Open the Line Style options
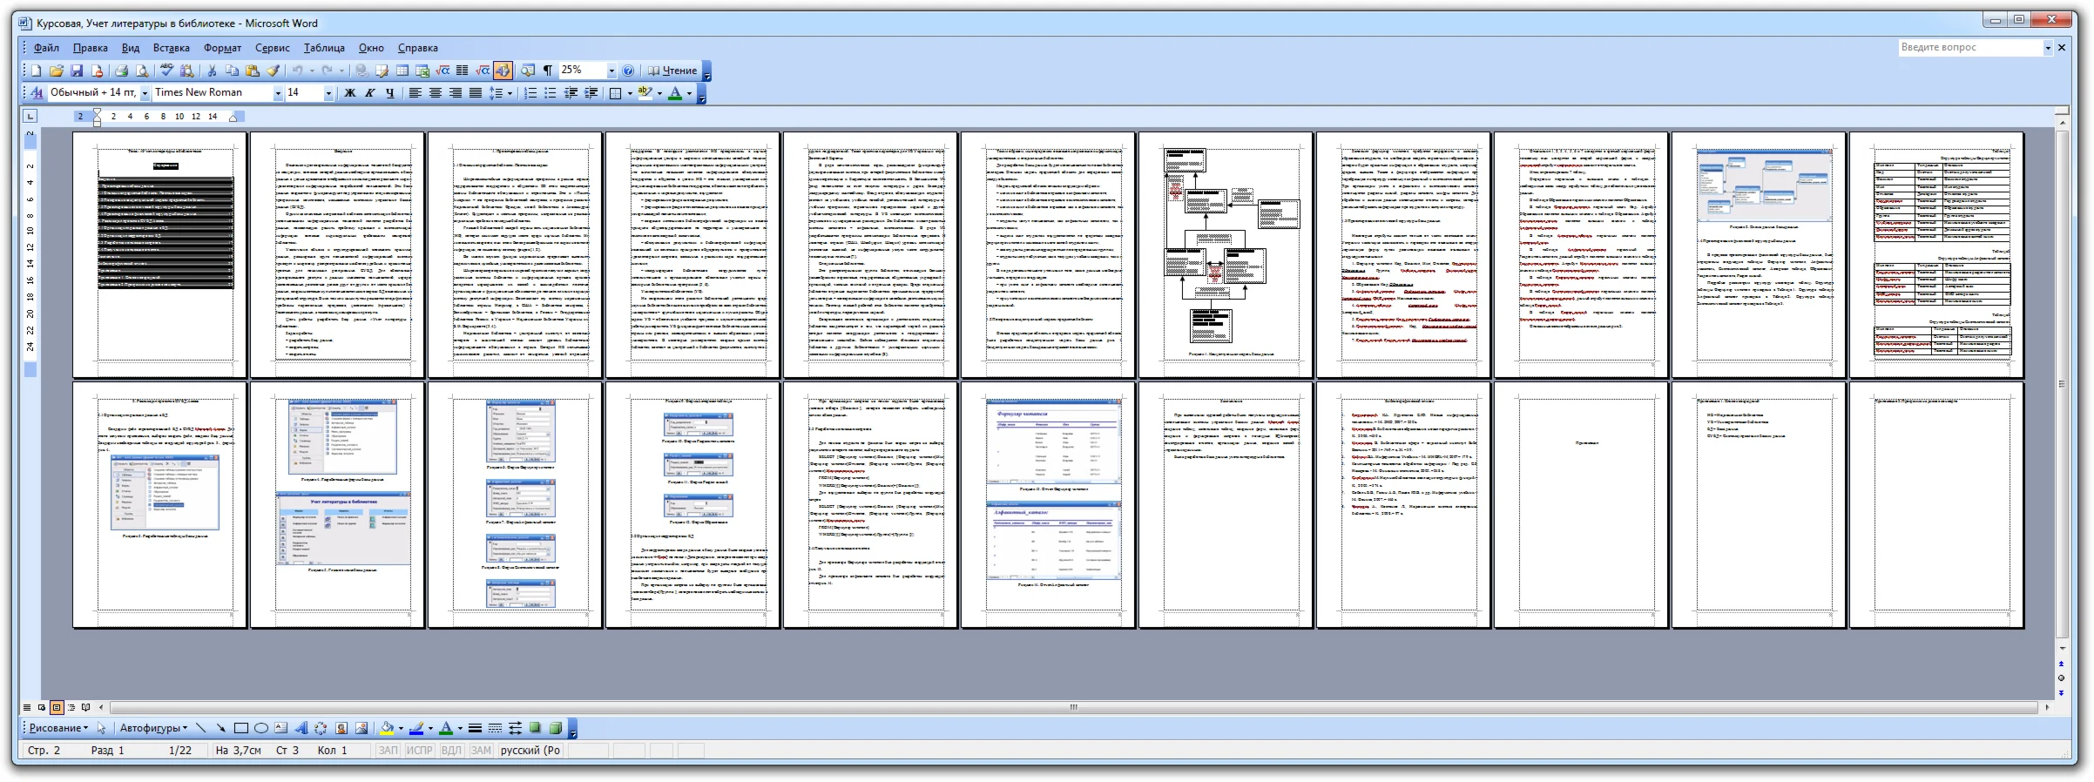Screen dimensions: 2094x782 point(475,728)
